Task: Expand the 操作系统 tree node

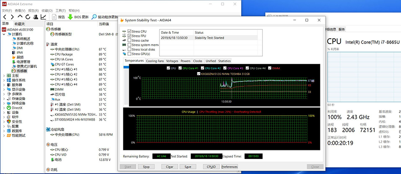Action: point(4,80)
